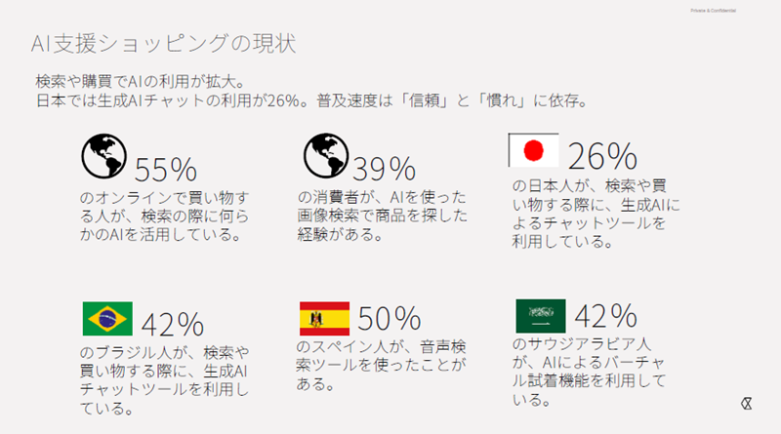
Task: Select the Japan flag icon
Action: pyautogui.click(x=534, y=150)
